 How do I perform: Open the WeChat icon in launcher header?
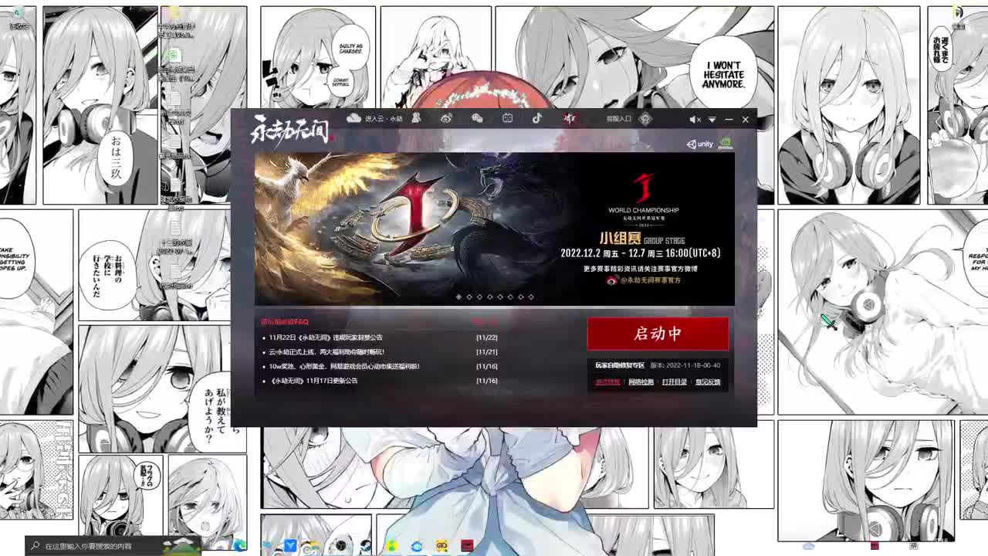[x=477, y=118]
